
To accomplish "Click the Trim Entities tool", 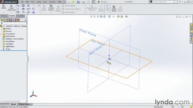I will [x=44, y=7].
